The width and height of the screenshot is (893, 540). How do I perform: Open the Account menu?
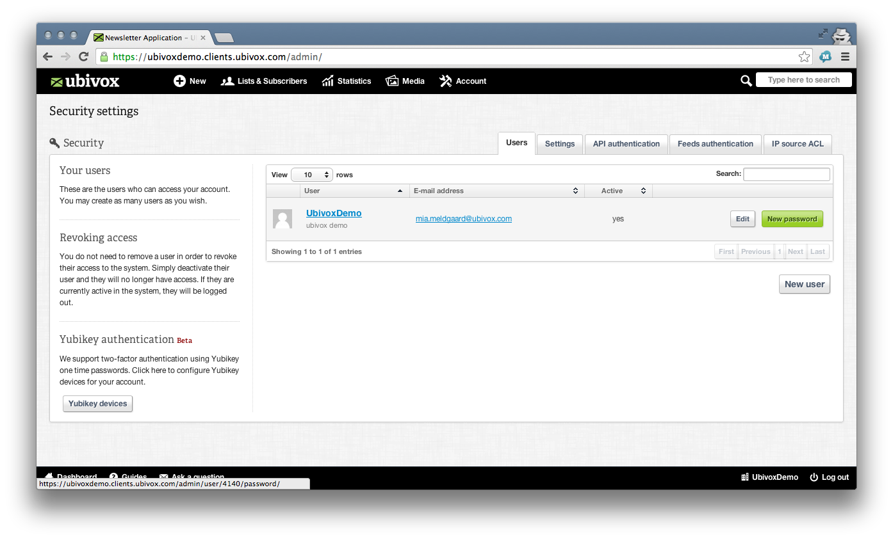(x=463, y=81)
